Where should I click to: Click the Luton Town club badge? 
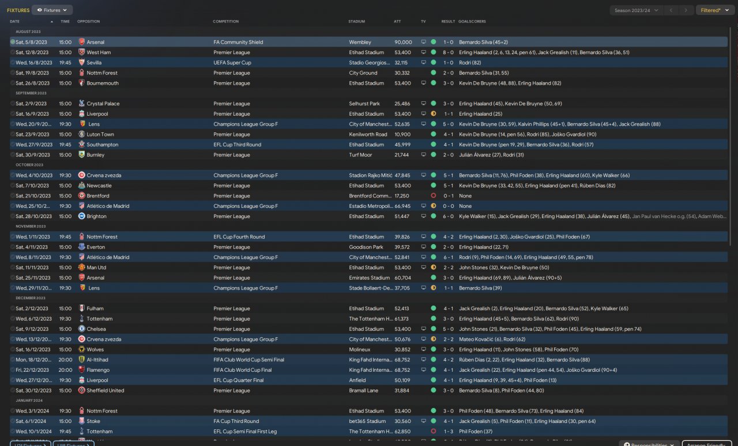click(x=81, y=134)
